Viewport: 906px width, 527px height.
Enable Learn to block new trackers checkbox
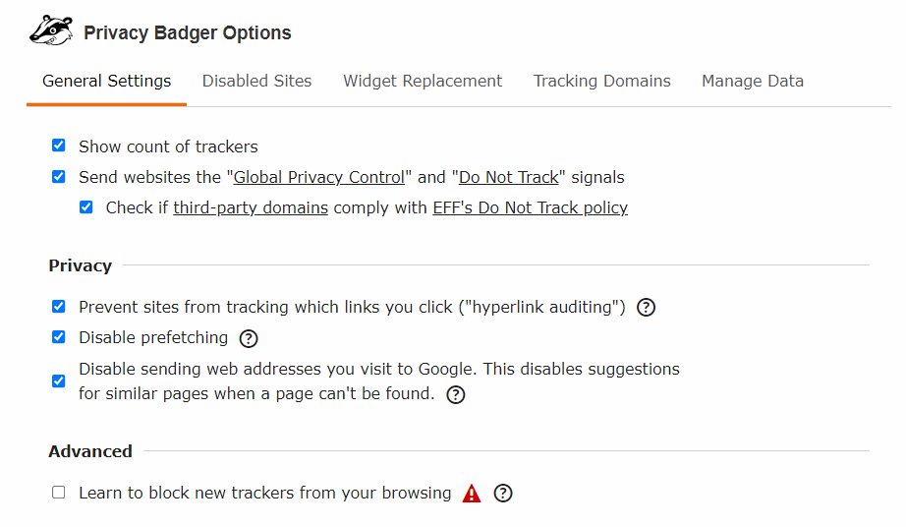[59, 493]
